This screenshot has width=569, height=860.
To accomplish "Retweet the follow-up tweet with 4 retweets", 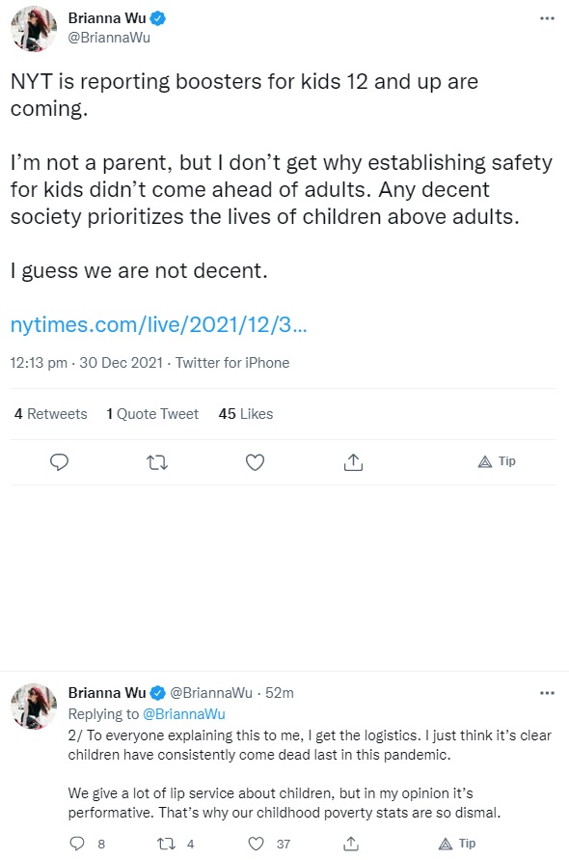I will point(166,843).
